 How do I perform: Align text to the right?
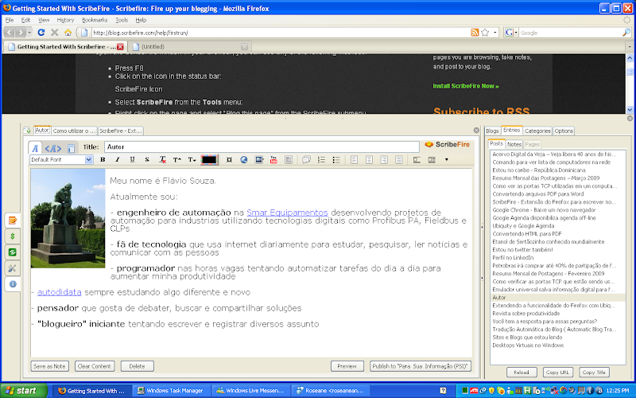[x=384, y=160]
